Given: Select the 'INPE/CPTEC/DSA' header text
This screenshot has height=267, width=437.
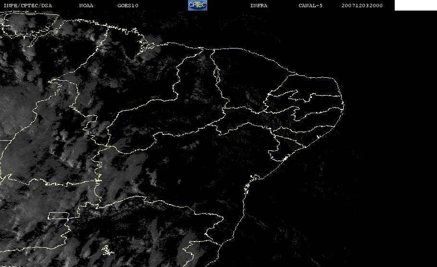Looking at the screenshot, I should click(27, 5).
